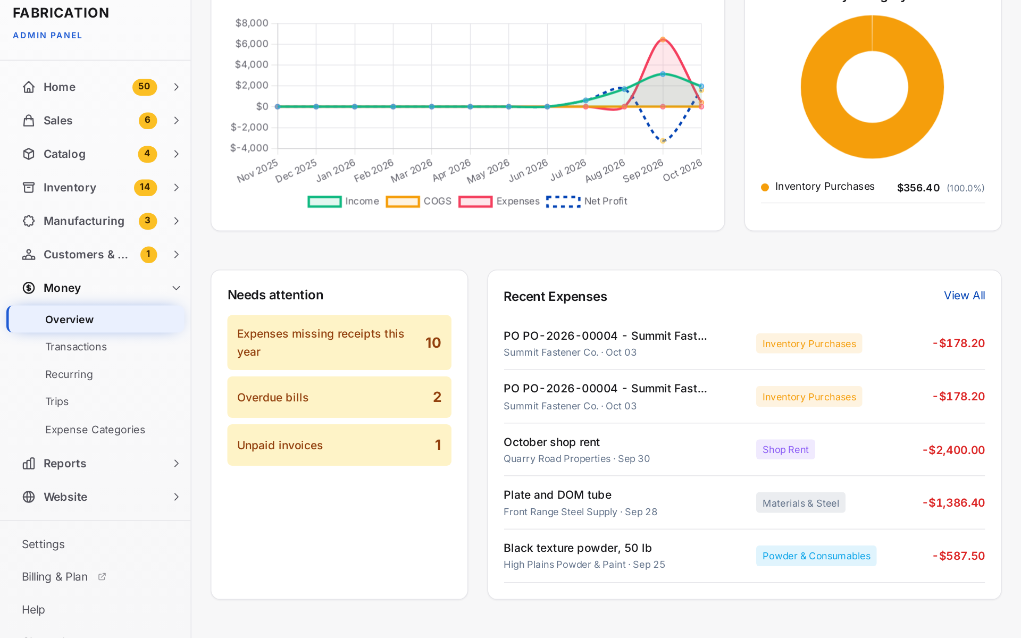Open the Overdue bills alert
This screenshot has width=1021, height=638.
click(x=339, y=397)
